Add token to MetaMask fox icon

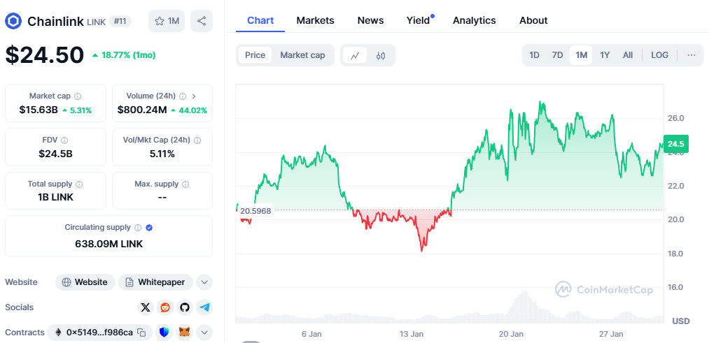click(185, 333)
